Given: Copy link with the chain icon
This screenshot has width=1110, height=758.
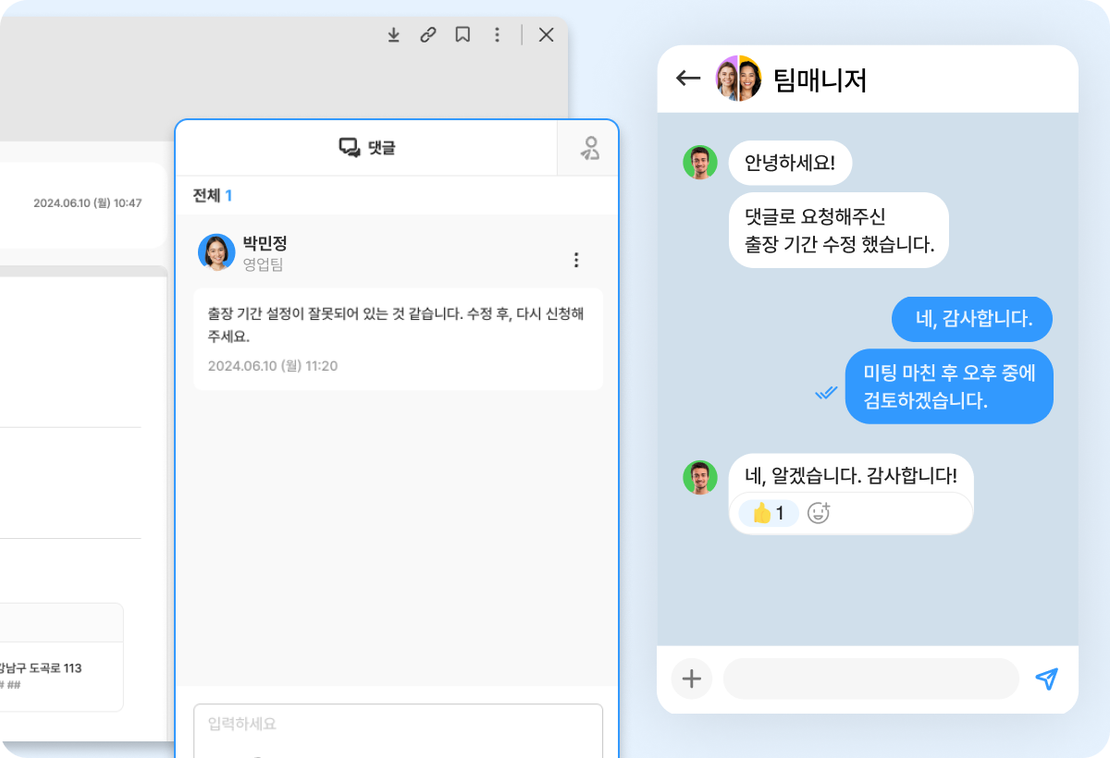Looking at the screenshot, I should point(427,35).
